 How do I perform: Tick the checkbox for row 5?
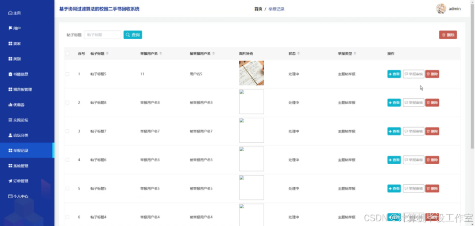click(x=67, y=188)
